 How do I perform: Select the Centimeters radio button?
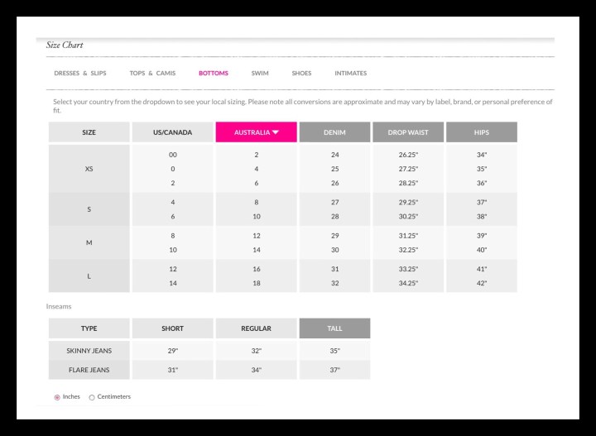click(x=92, y=397)
